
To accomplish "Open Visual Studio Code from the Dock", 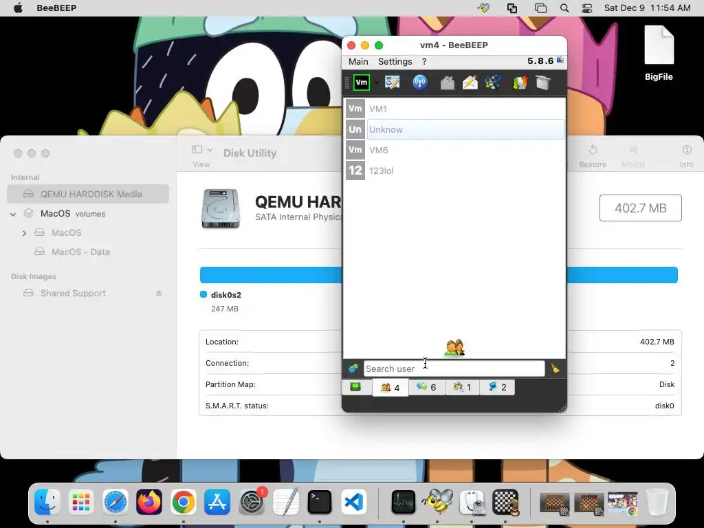I will click(x=353, y=501).
